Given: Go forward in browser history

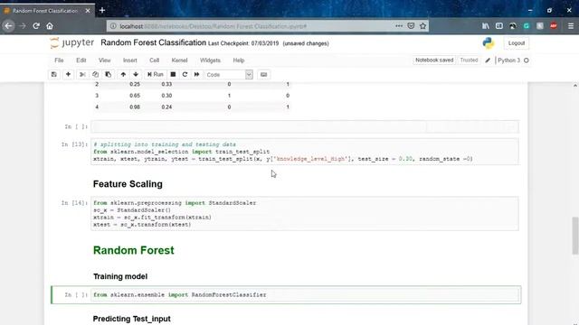Looking at the screenshot, I should pyautogui.click(x=23, y=26).
